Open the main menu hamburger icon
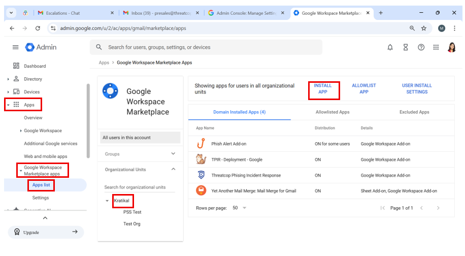The height and width of the screenshot is (256, 465). pyautogui.click(x=15, y=47)
